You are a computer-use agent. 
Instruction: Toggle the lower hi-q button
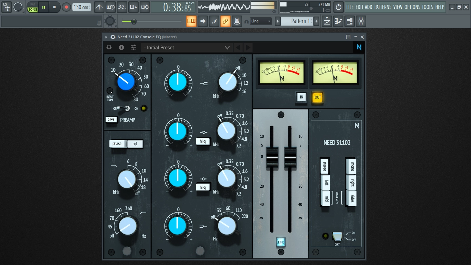(203, 187)
